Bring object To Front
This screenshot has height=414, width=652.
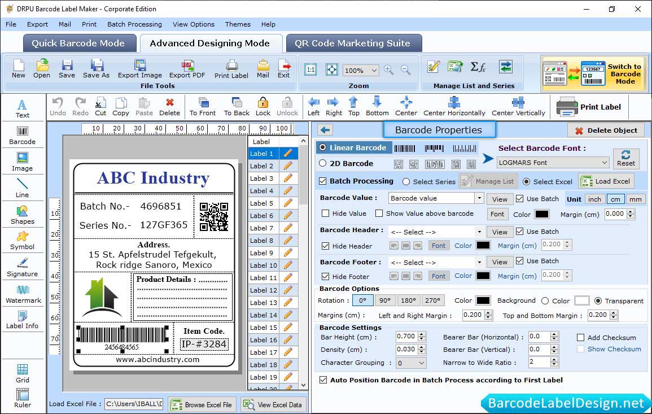[203, 107]
